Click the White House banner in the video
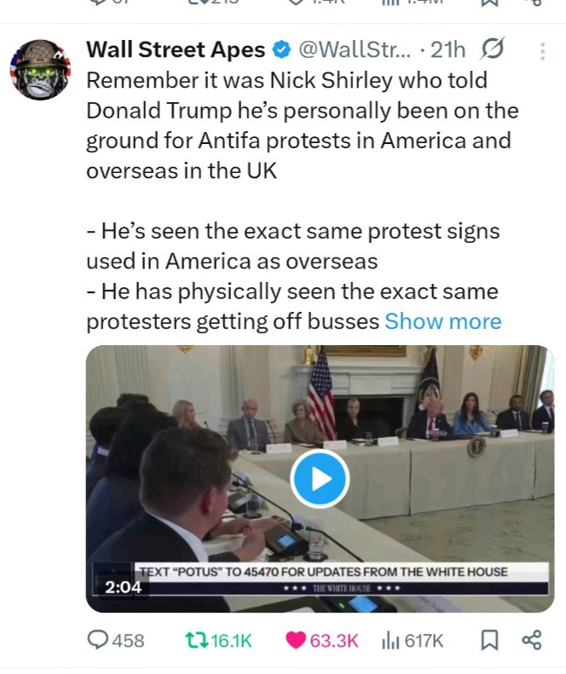The height and width of the screenshot is (674, 566). (341, 572)
